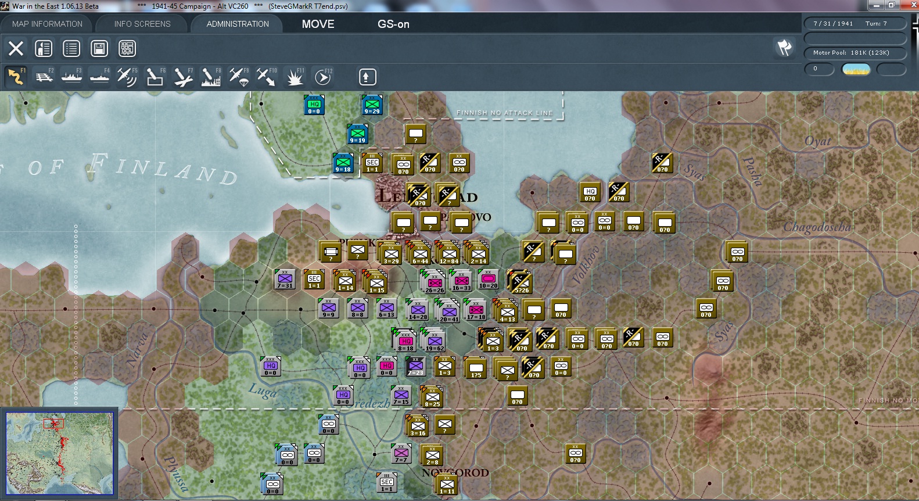919x501 pixels.
Task: Select the Soviet unit counter 1=14
Action: tap(345, 281)
